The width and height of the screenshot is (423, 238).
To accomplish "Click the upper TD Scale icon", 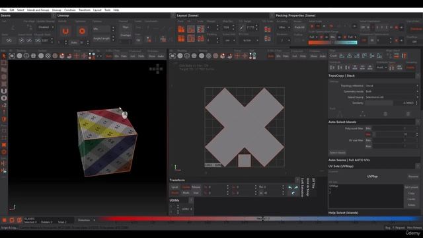I will tap(267, 29).
